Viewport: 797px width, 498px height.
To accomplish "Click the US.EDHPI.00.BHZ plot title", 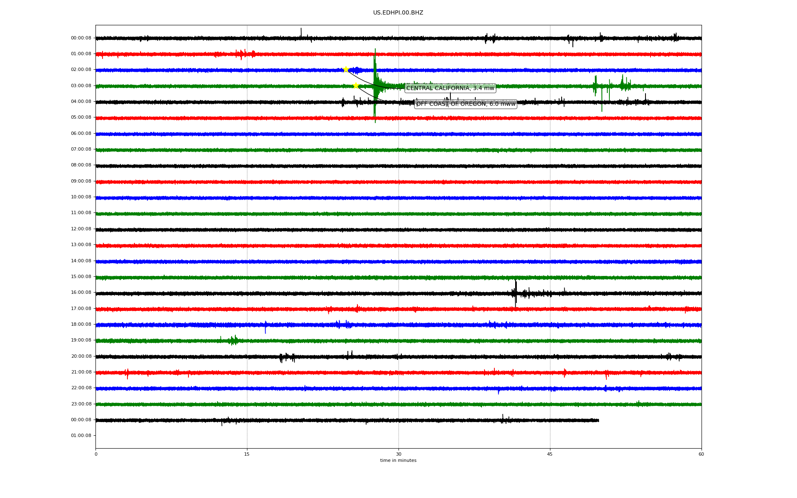I will tap(398, 13).
